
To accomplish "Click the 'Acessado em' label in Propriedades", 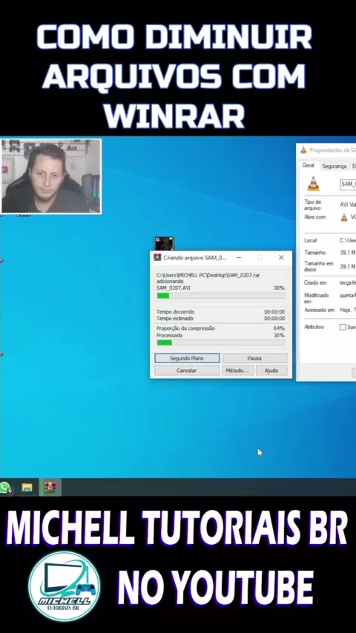I will [320, 310].
